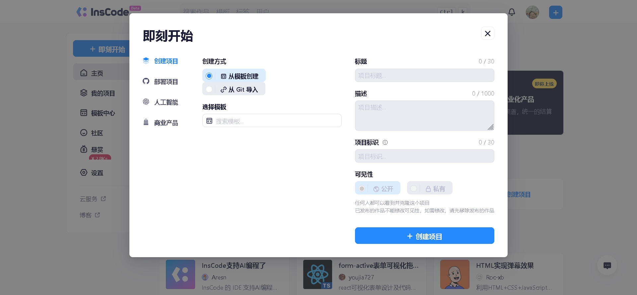The height and width of the screenshot is (295, 637).
Task: Open the chat feedback bubble icon
Action: 607,265
